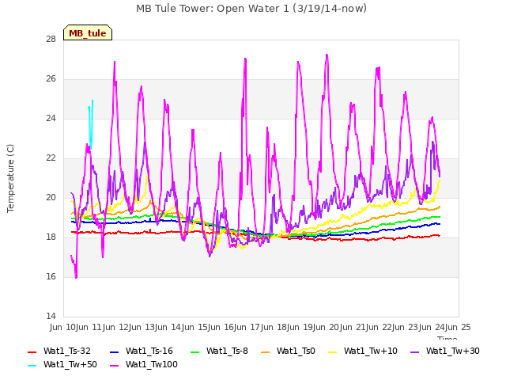Screen dimensions: 506x380
Task: Click the 24 y-axis tick label
Action: (51, 118)
